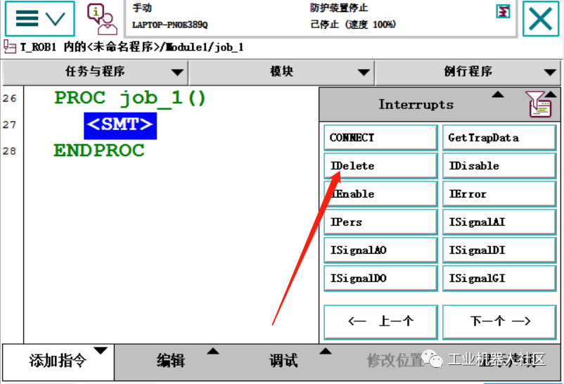The height and width of the screenshot is (384, 564).
Task: Open the instruction filter list icon
Action: click(541, 104)
